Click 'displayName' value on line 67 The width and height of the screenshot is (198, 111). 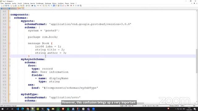coord(58,78)
